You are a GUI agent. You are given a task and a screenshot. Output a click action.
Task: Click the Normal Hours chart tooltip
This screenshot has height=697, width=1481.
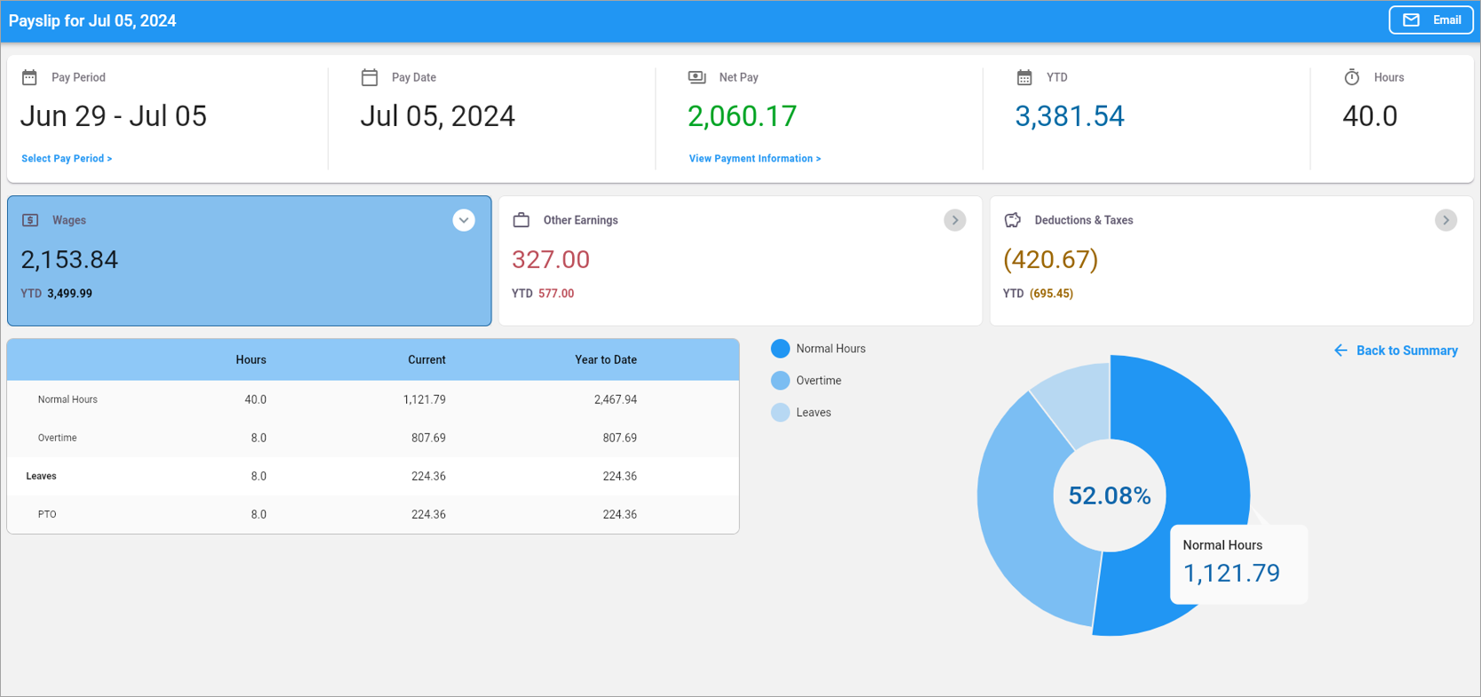point(1238,565)
